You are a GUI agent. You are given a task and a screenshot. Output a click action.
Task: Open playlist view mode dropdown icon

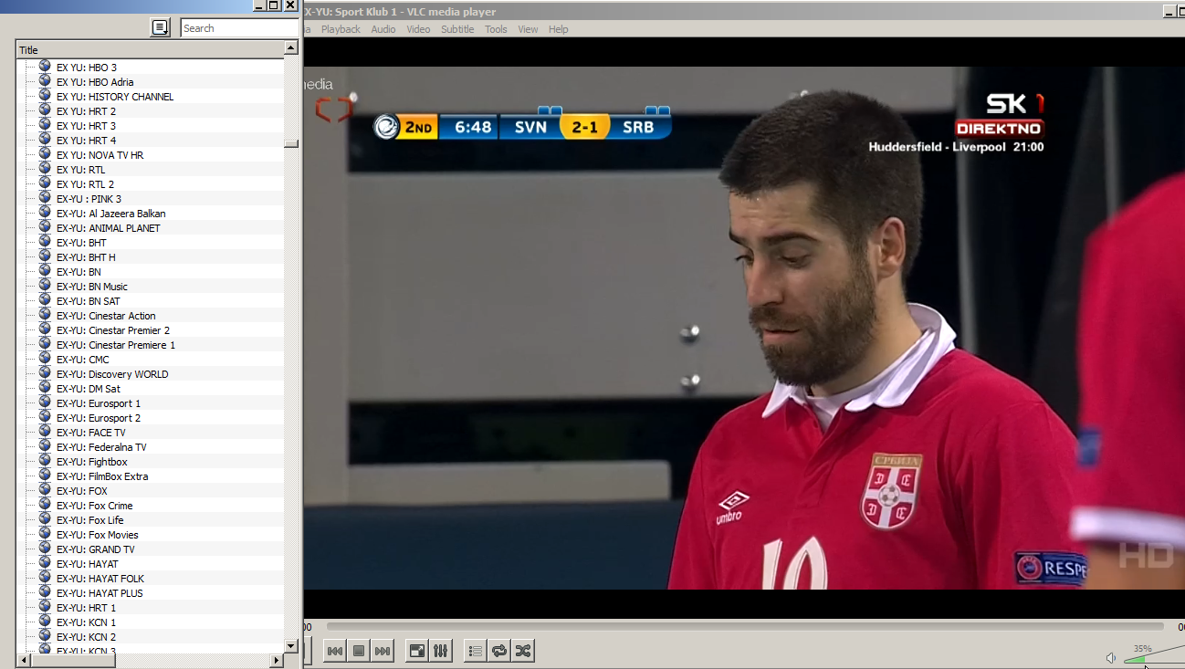click(x=160, y=28)
